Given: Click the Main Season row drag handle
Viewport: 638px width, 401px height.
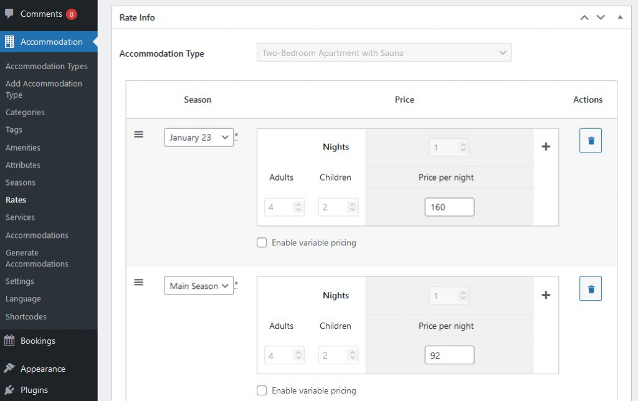Looking at the screenshot, I should coord(139,283).
